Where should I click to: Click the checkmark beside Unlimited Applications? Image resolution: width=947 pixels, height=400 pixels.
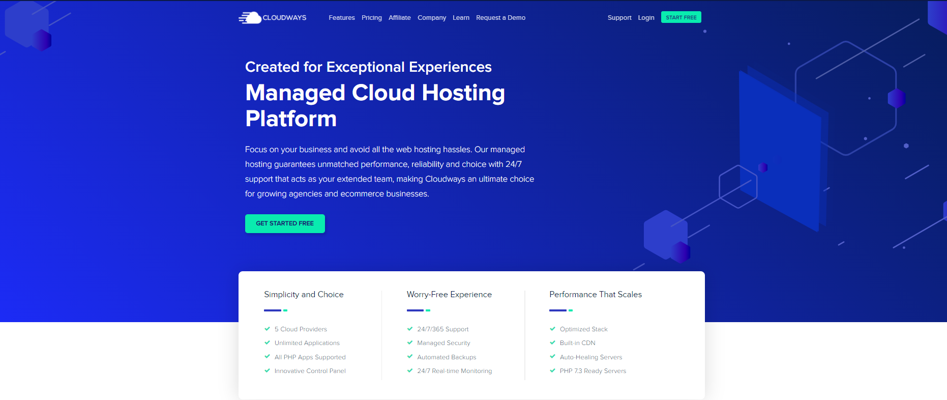(267, 342)
